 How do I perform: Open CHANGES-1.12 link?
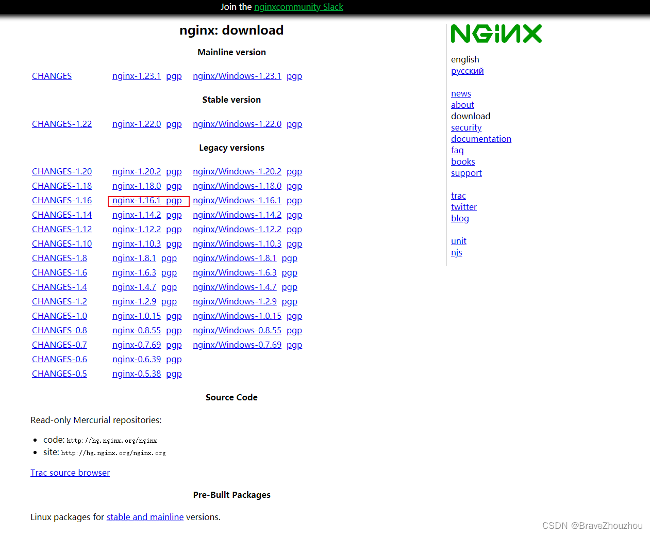coord(62,229)
